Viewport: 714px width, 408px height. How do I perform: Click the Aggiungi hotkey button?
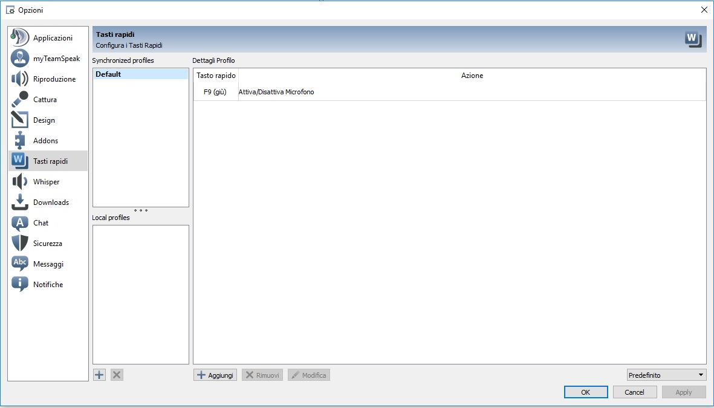215,375
